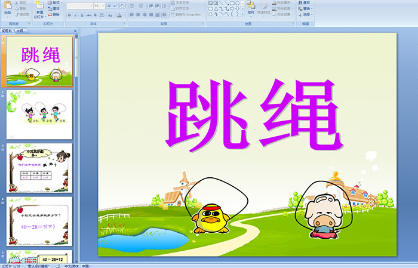
Task: Align text right
Action: pos(145,15)
